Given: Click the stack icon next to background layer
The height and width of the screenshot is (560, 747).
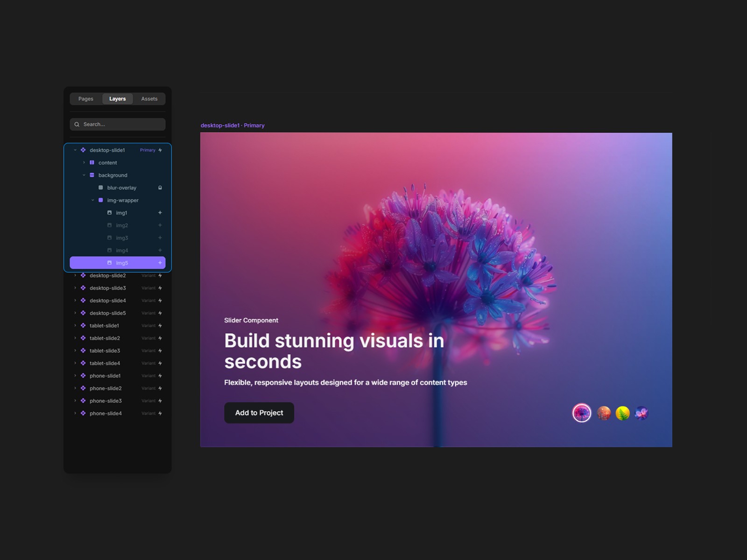Looking at the screenshot, I should click(x=92, y=175).
